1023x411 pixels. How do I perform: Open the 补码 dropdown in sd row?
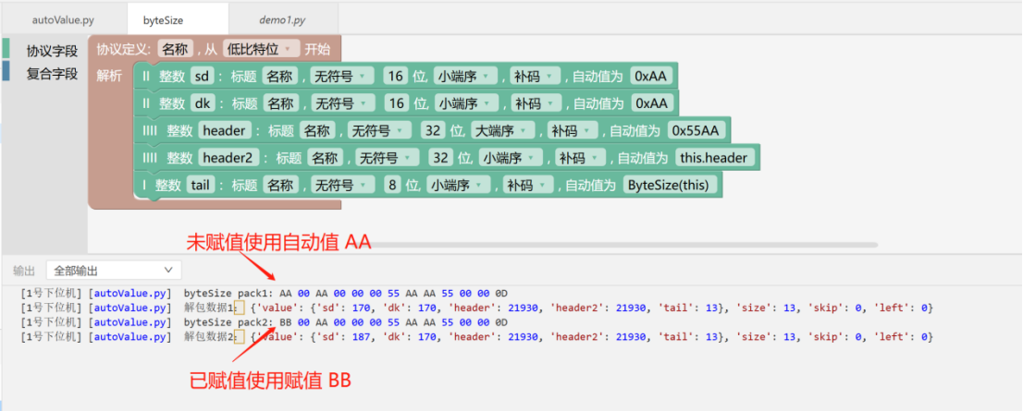tap(535, 77)
